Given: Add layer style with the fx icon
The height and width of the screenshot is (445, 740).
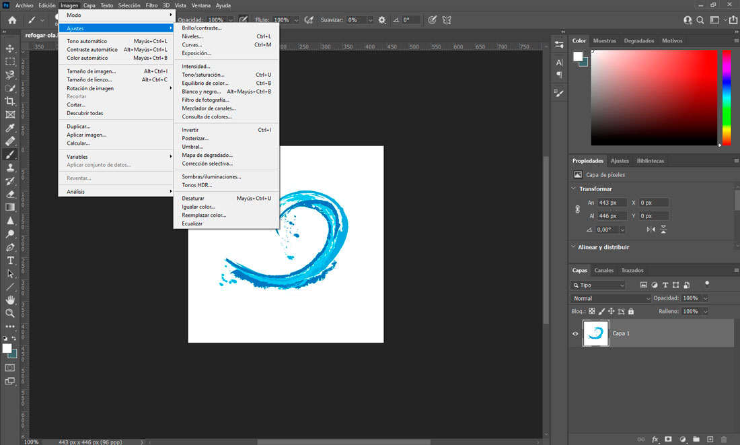Looking at the screenshot, I should tap(655, 439).
